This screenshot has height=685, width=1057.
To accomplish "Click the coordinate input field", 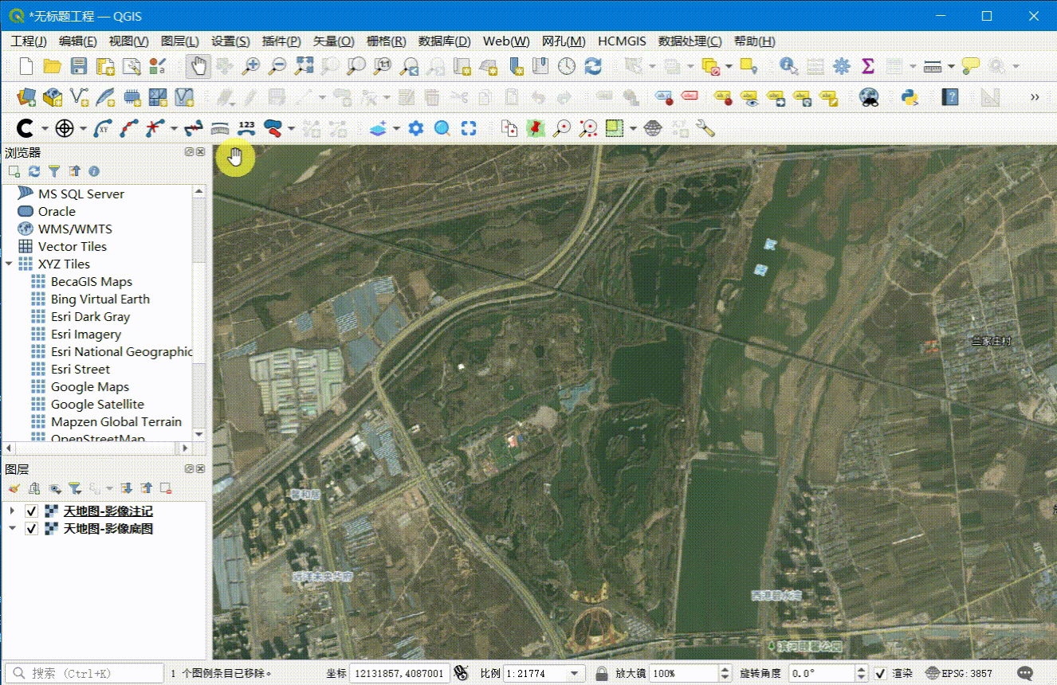I will 399,674.
